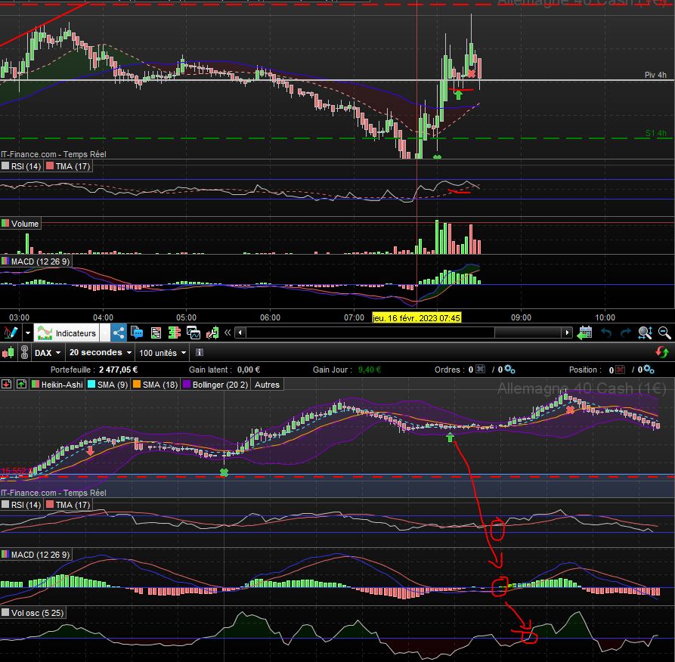The width and height of the screenshot is (675, 662).
Task: Open the multi-chart windows icon
Action: point(194,333)
